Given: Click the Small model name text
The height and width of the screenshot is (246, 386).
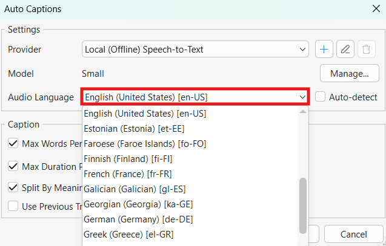Looking at the screenshot, I should pos(93,74).
